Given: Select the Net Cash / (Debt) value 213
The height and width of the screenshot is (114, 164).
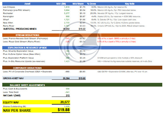Looking at the screenshot, I should (68, 95).
